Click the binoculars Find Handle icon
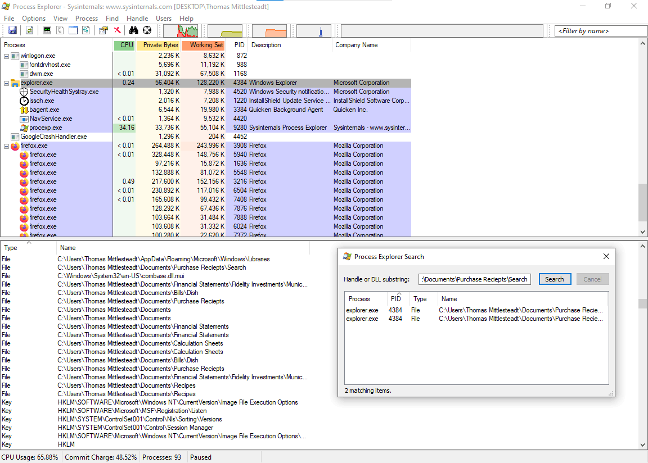 pyautogui.click(x=133, y=30)
